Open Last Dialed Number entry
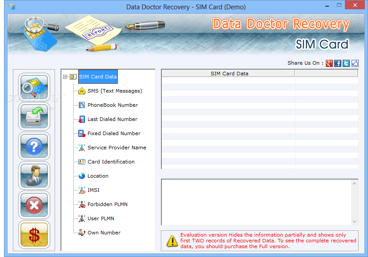 [x=112, y=119]
